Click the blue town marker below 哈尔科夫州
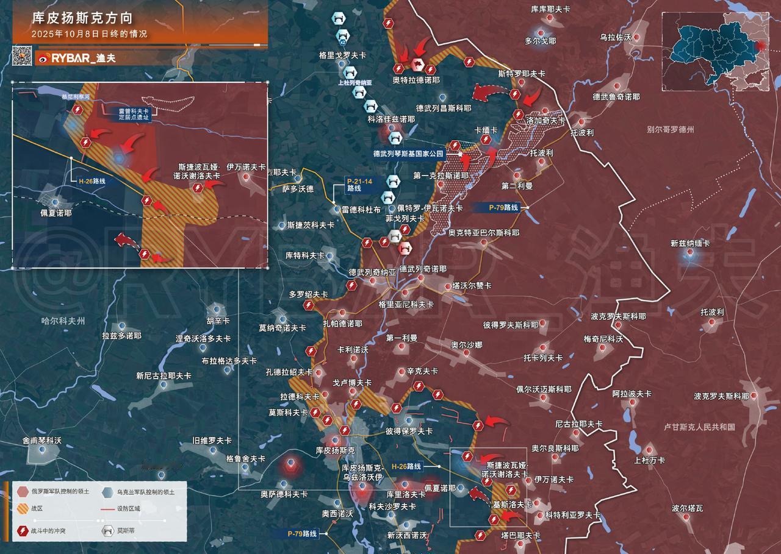The height and width of the screenshot is (554, 781). pos(122,326)
